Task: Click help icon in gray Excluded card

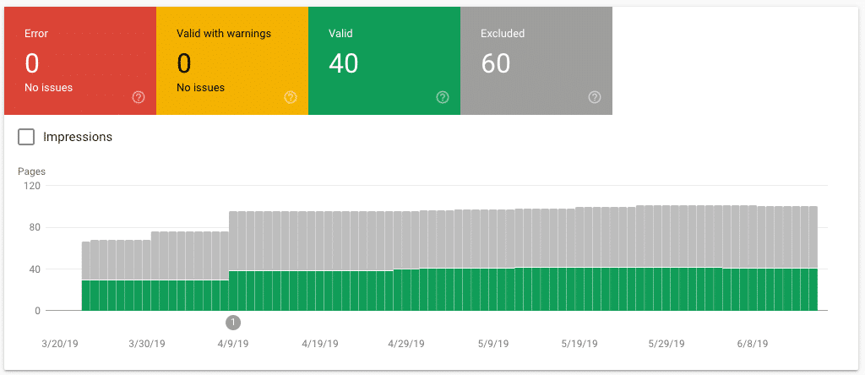Action: pos(595,97)
